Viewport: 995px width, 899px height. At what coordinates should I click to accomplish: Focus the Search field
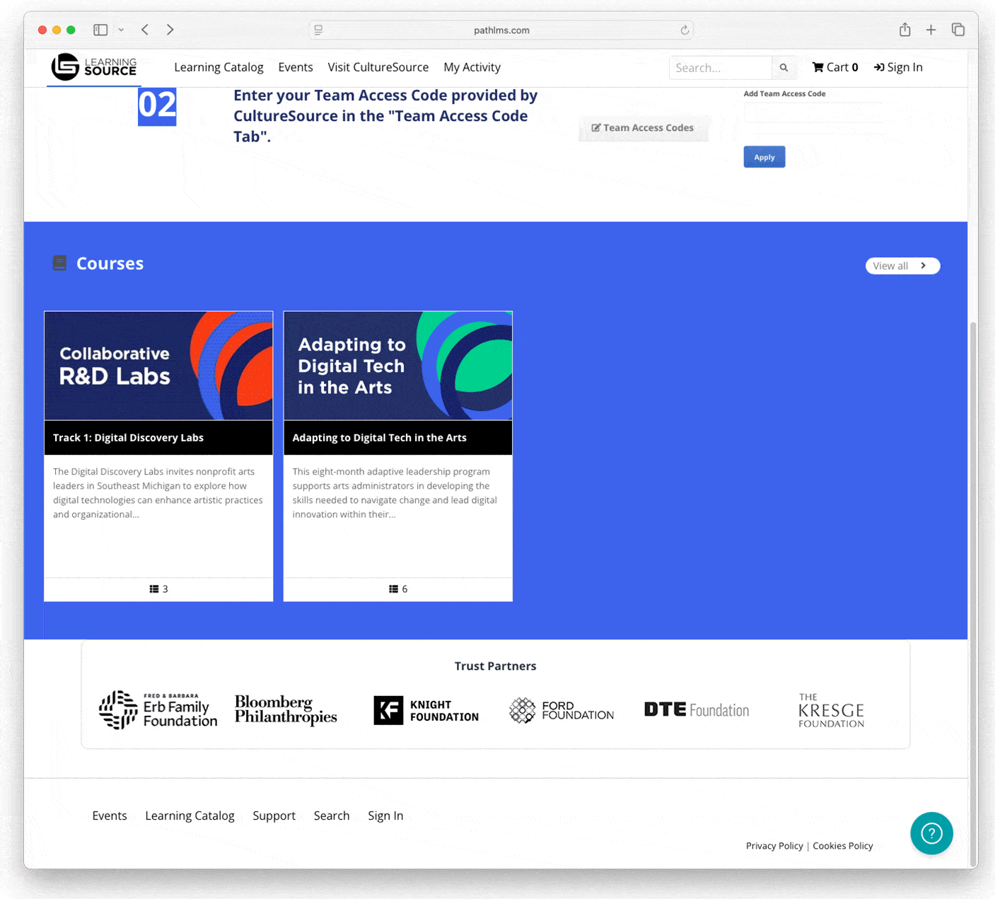click(x=721, y=68)
